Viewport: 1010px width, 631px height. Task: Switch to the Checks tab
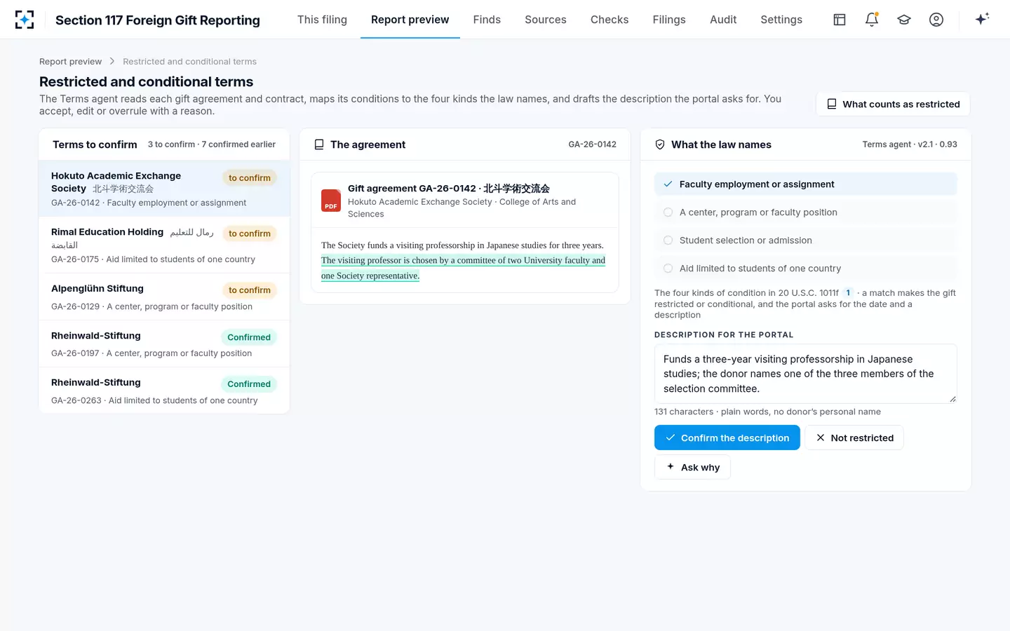(610, 20)
